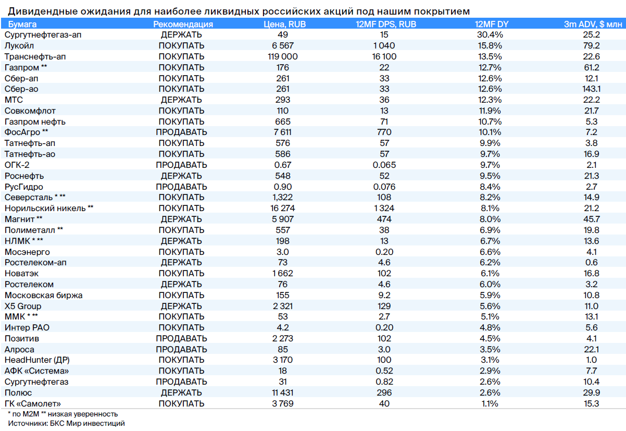Select the 'Северсталь * **' row name

tap(35, 198)
